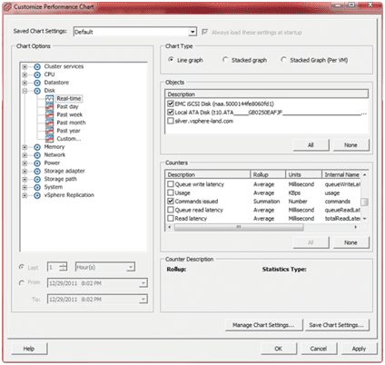Expand the Network tree node
Image resolution: width=385 pixels, height=365 pixels.
(x=25, y=155)
